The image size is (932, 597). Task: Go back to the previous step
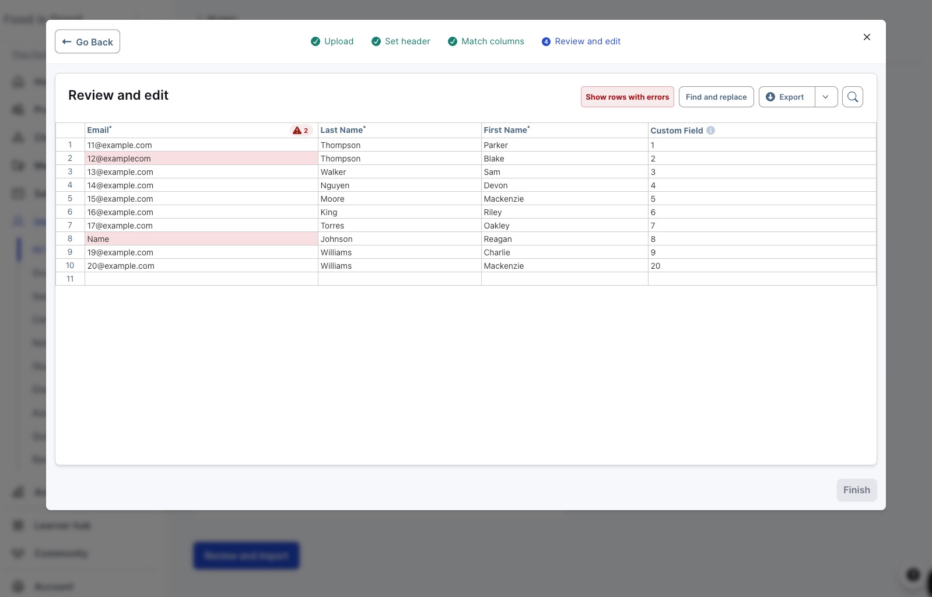(87, 42)
